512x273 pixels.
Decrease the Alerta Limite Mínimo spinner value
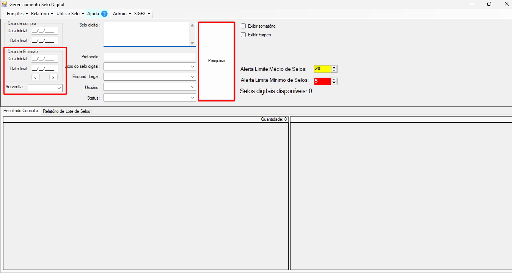(x=334, y=83)
